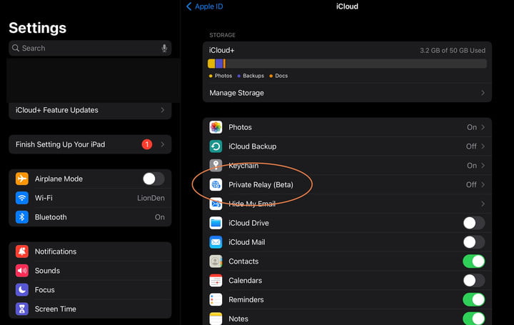Screen dimensions: 514x325
Task: Tap Manage Storage
Action: 347,93
